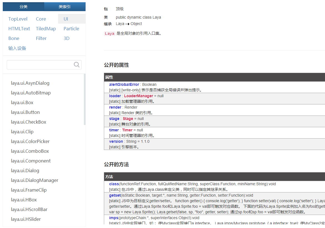Click 'public dynamic class Laya' text
Image resolution: width=325 pixels, height=228 pixels.
(x=138, y=17)
